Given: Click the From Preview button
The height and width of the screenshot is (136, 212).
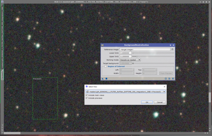Looking at the screenshot, I should 166,73.
